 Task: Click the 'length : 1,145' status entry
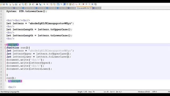pos(82,92)
